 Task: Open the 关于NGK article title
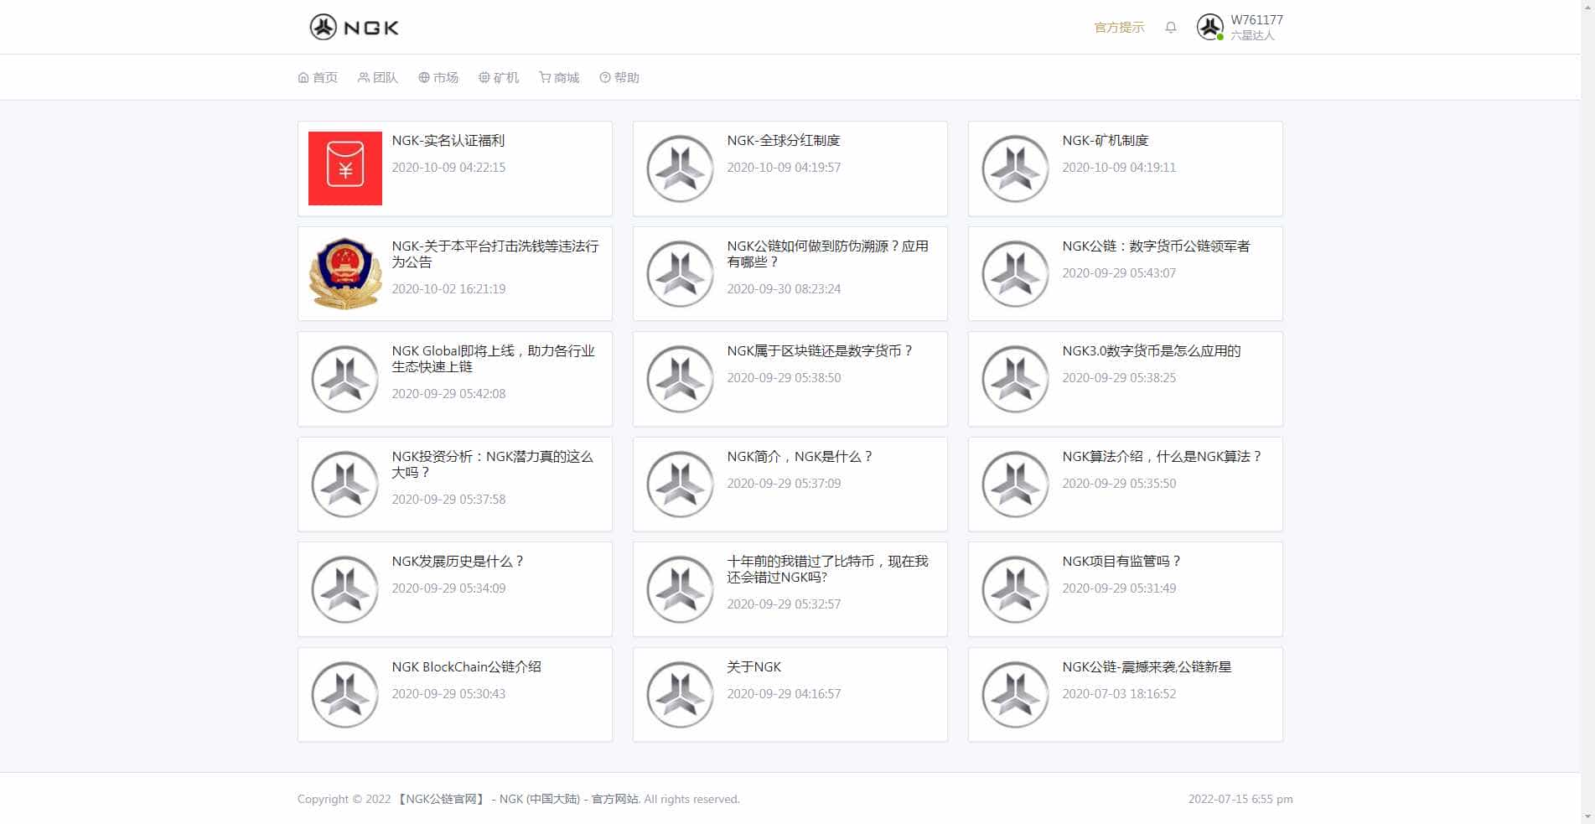click(754, 667)
